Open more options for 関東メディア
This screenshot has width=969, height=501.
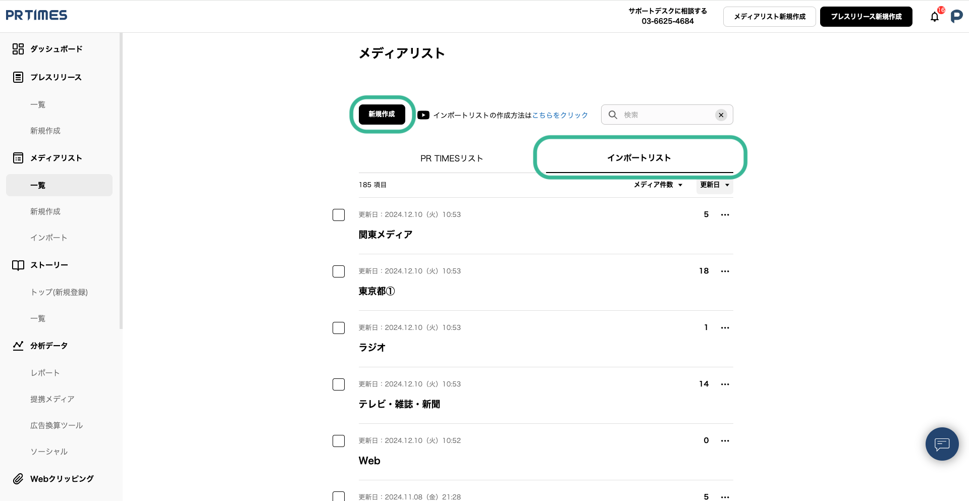click(x=725, y=215)
